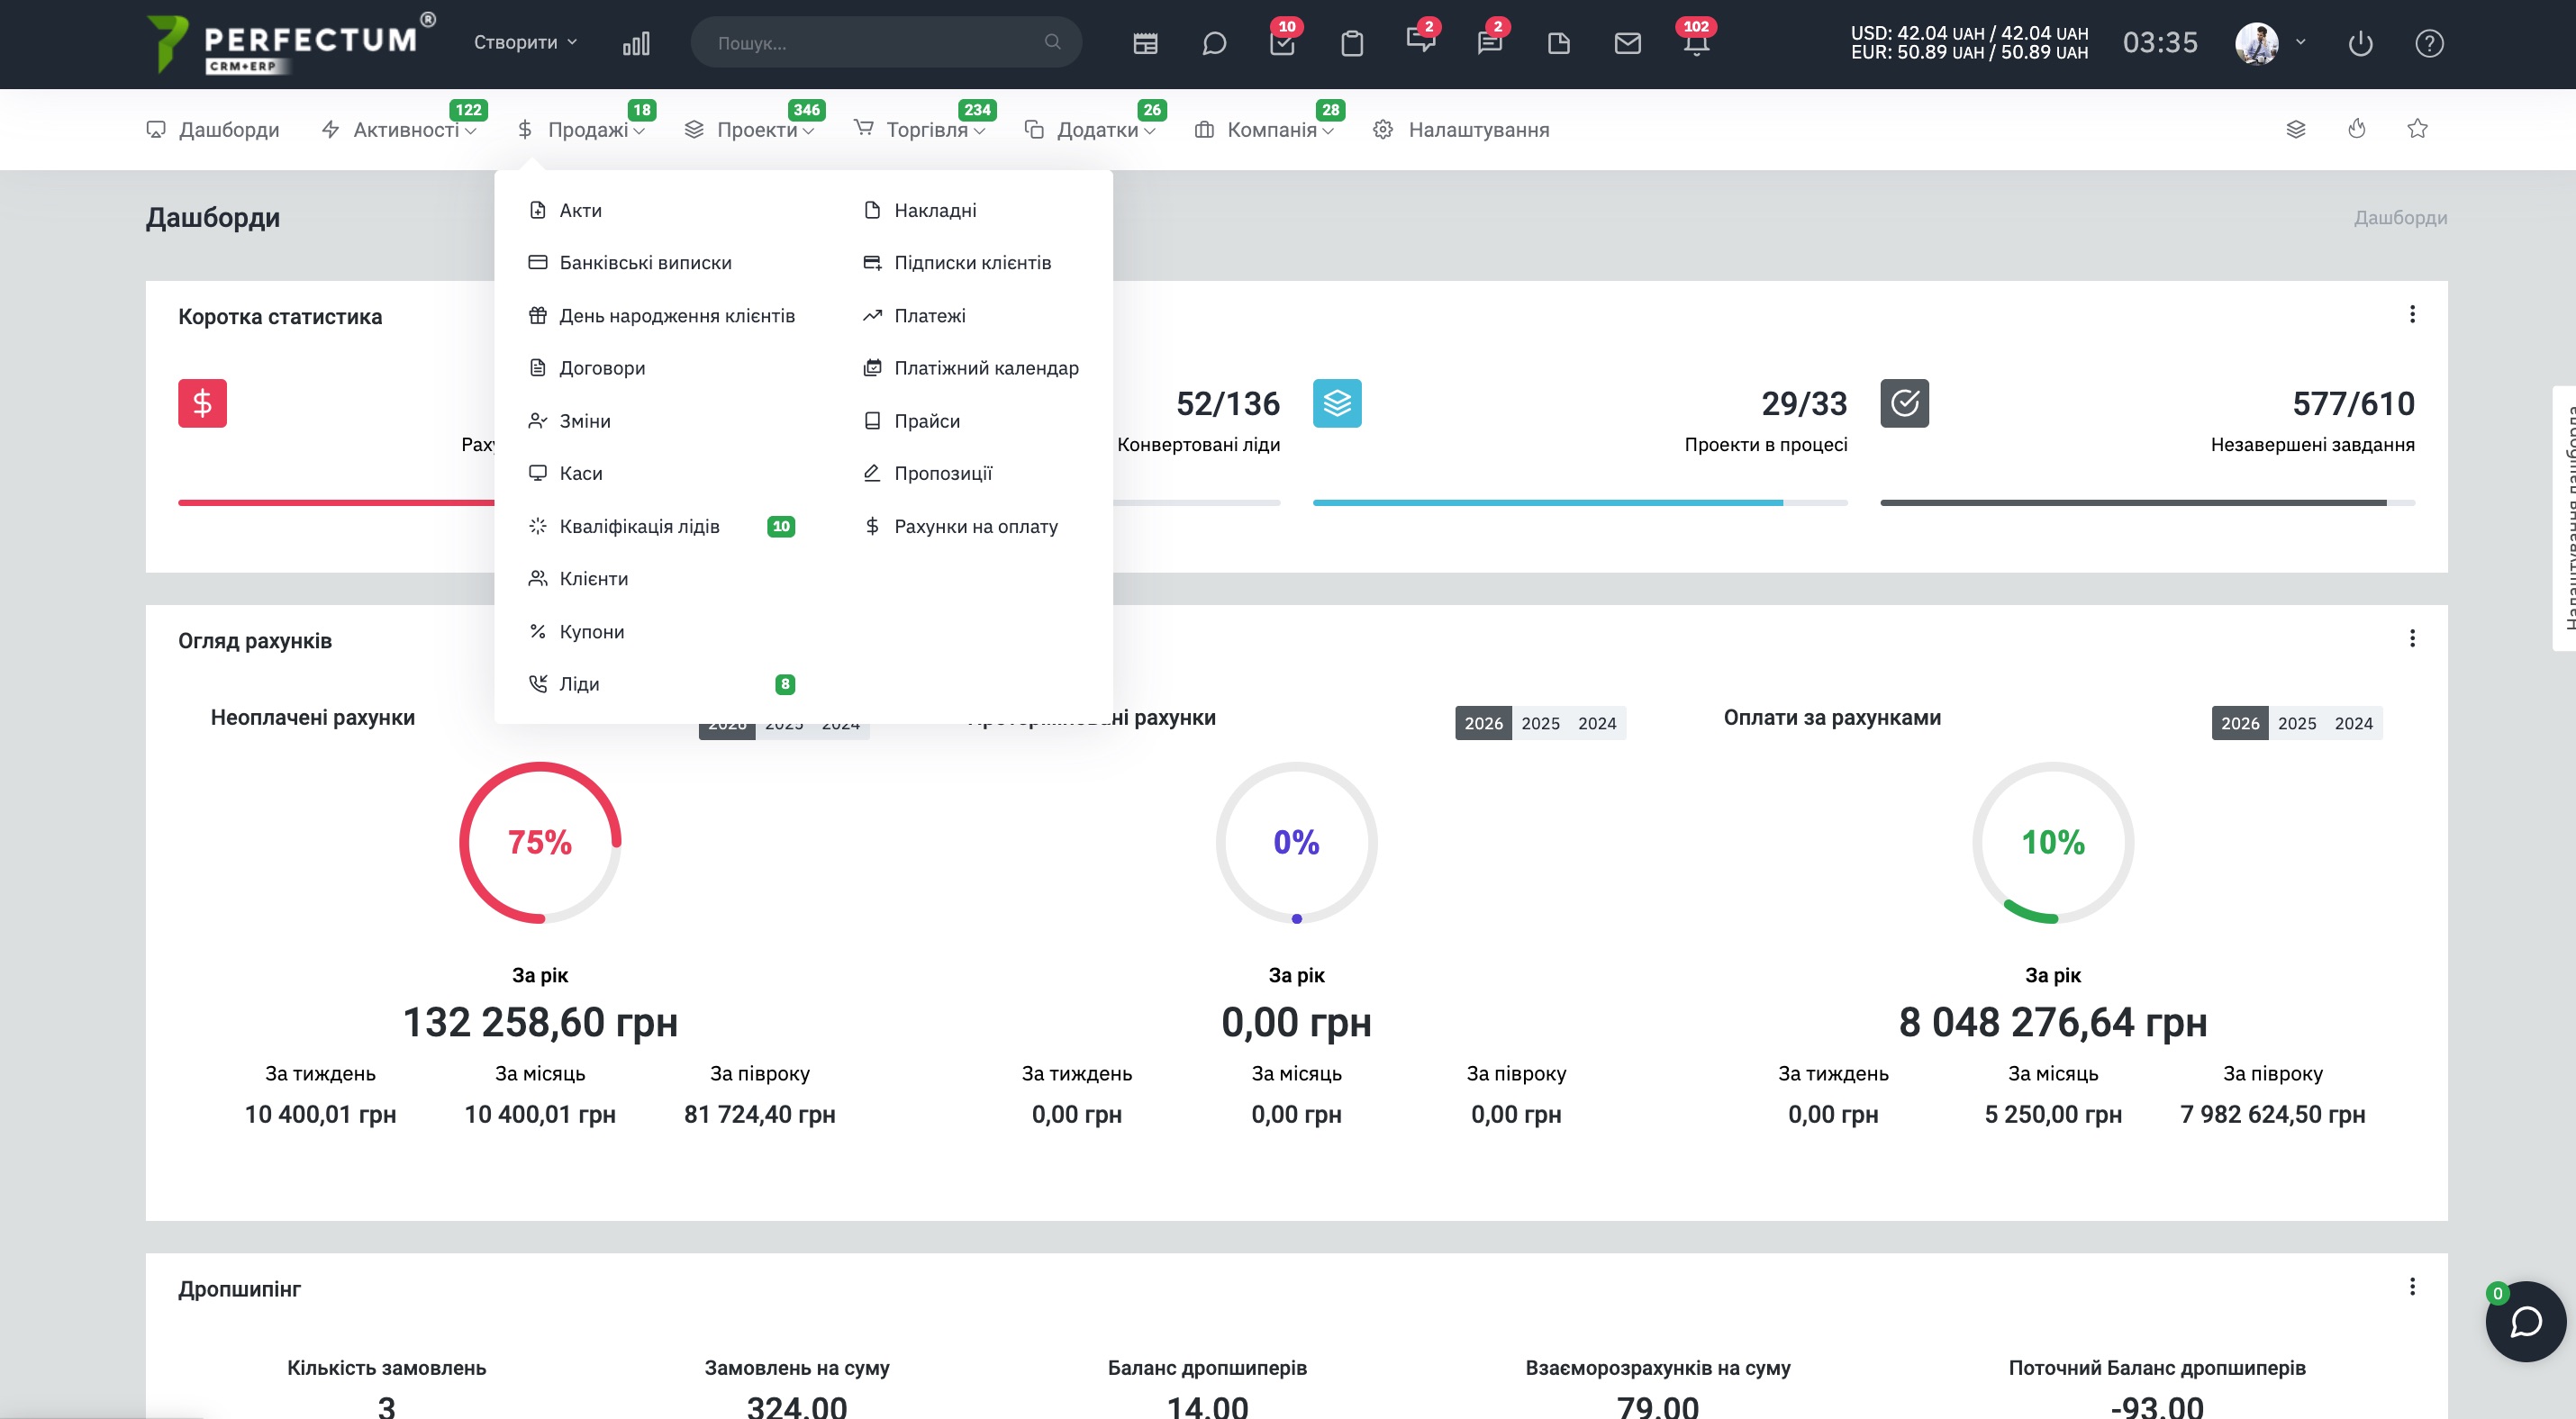The image size is (2576, 1419).
Task: Expand the Торгівля menu
Action: click(x=920, y=129)
